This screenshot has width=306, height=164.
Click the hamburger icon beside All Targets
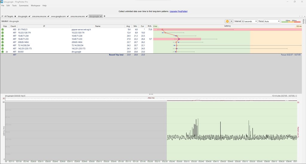[x=2, y=16]
